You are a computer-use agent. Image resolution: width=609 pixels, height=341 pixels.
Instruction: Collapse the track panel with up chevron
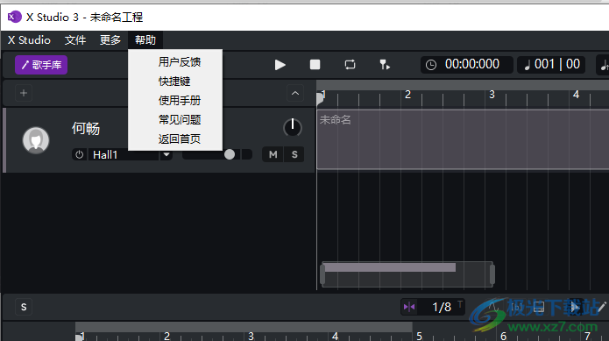click(x=295, y=93)
